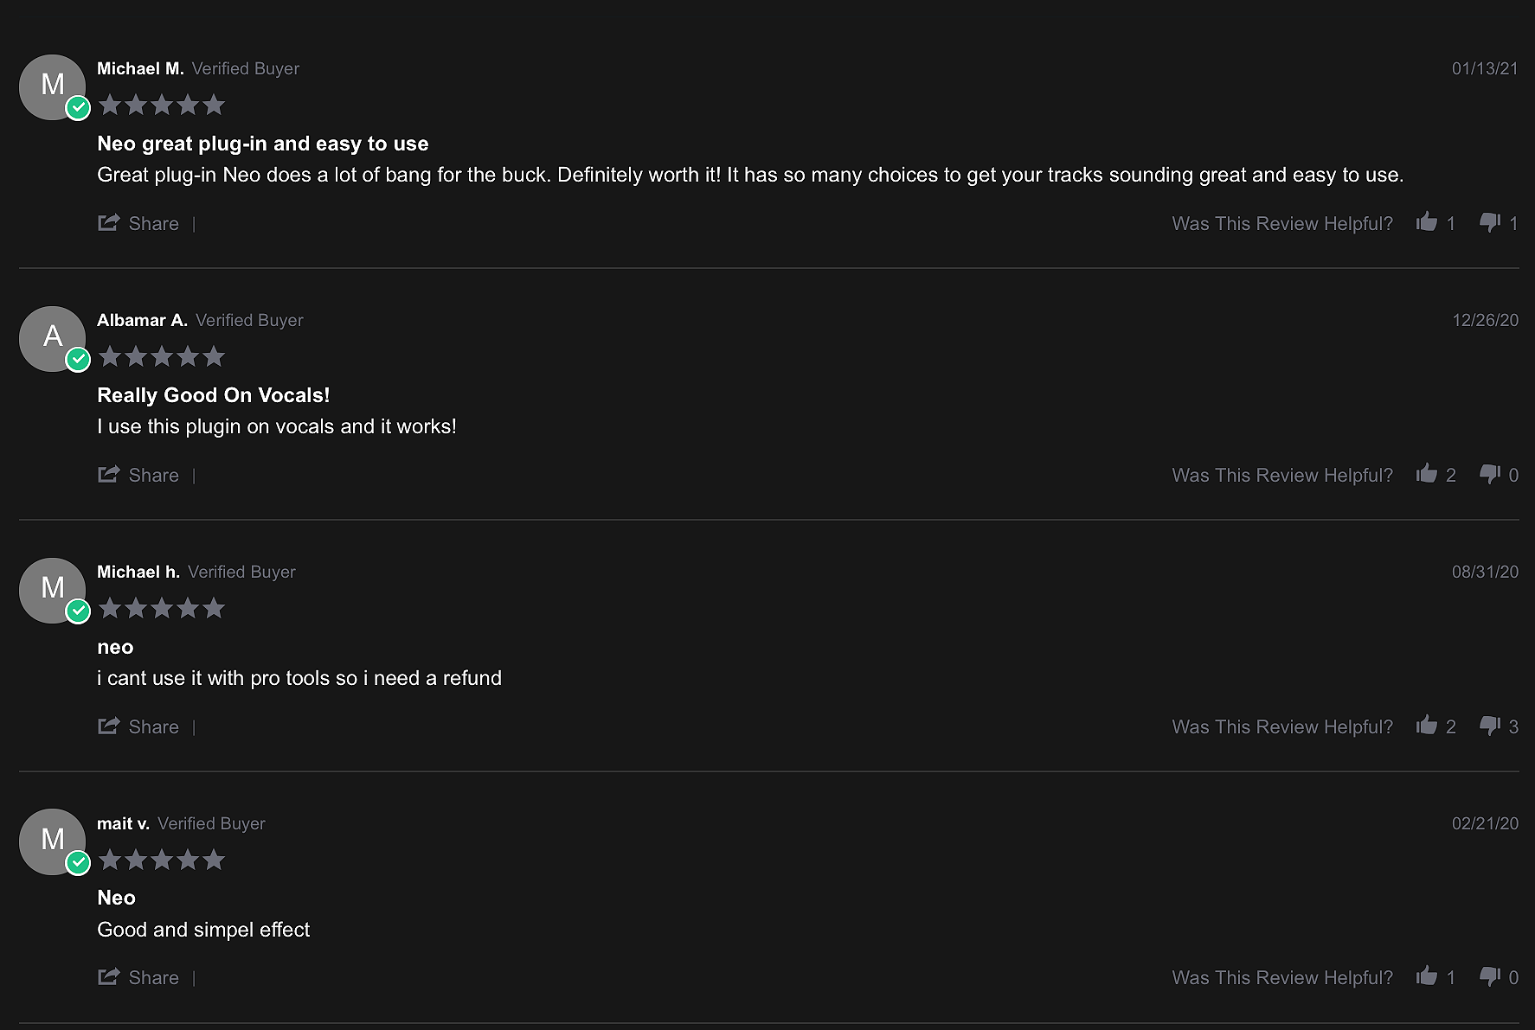1535x1030 pixels.
Task: Click review title 'Neo great plug-in and easy to use'
Action: [x=263, y=144]
